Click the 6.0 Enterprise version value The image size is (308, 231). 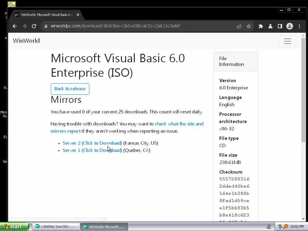pyautogui.click(x=233, y=88)
